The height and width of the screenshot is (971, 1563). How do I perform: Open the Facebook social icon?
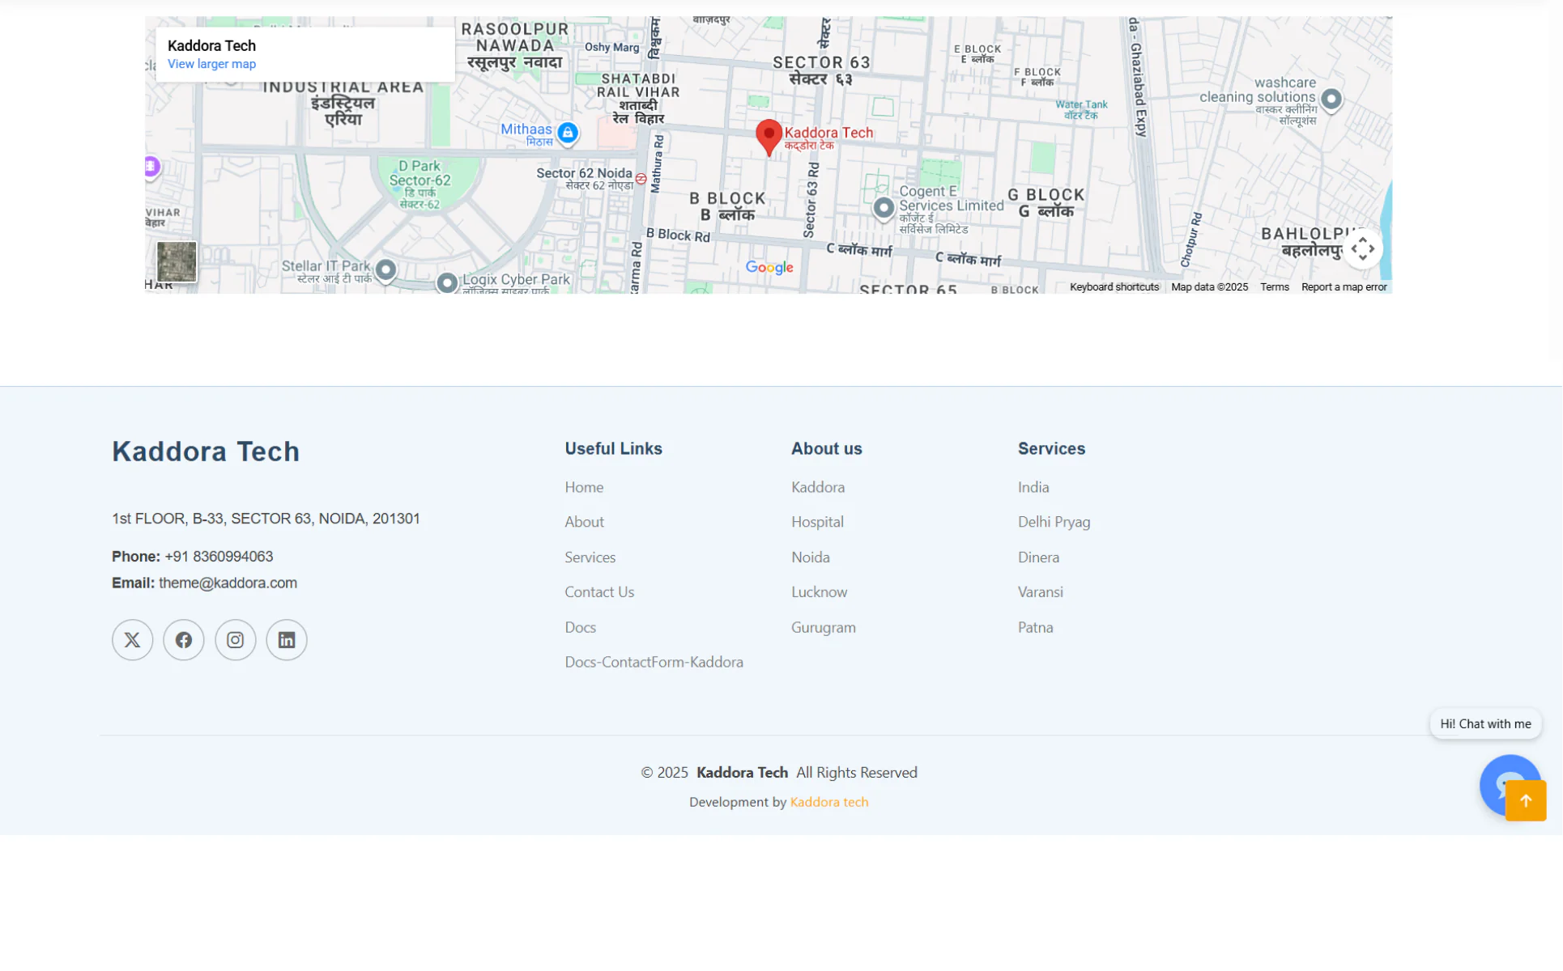(184, 640)
